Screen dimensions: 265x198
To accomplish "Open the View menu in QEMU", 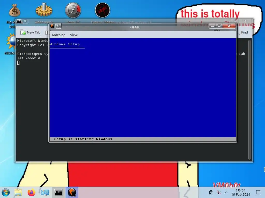I will click(x=74, y=35).
